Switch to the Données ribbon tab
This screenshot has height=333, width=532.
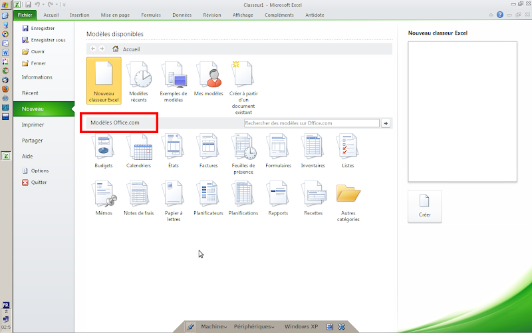click(x=182, y=15)
